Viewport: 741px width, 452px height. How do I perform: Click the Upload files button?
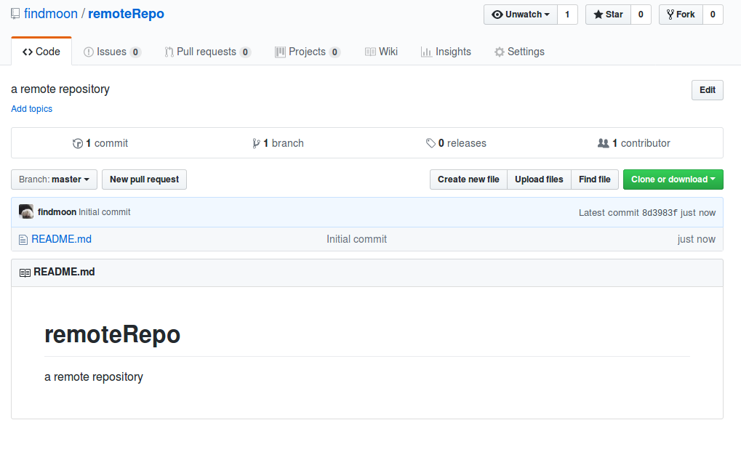(x=539, y=179)
